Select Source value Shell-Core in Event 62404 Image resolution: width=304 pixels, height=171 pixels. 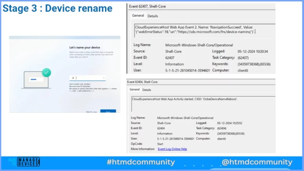[x=164, y=123]
